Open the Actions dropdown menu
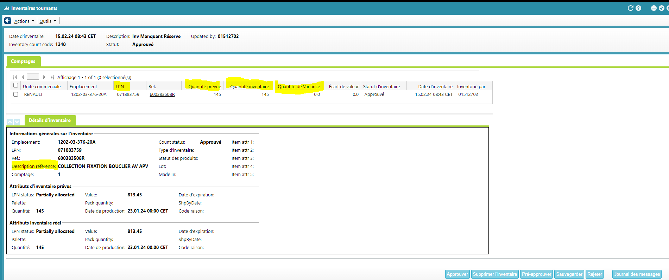The height and width of the screenshot is (280, 669). (24, 21)
